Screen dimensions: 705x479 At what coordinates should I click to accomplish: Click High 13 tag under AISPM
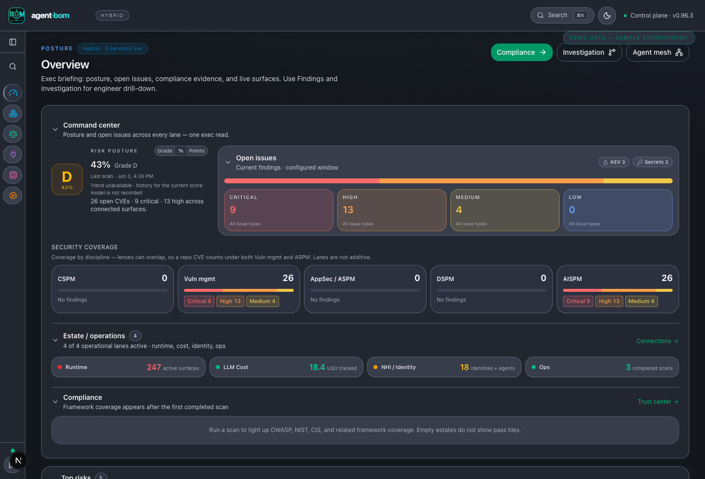tap(609, 301)
